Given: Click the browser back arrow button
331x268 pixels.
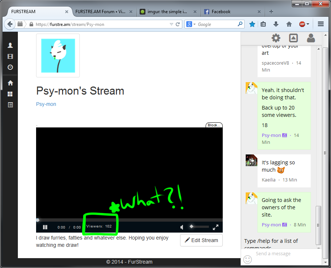Looking at the screenshot, I should pos(10,24).
